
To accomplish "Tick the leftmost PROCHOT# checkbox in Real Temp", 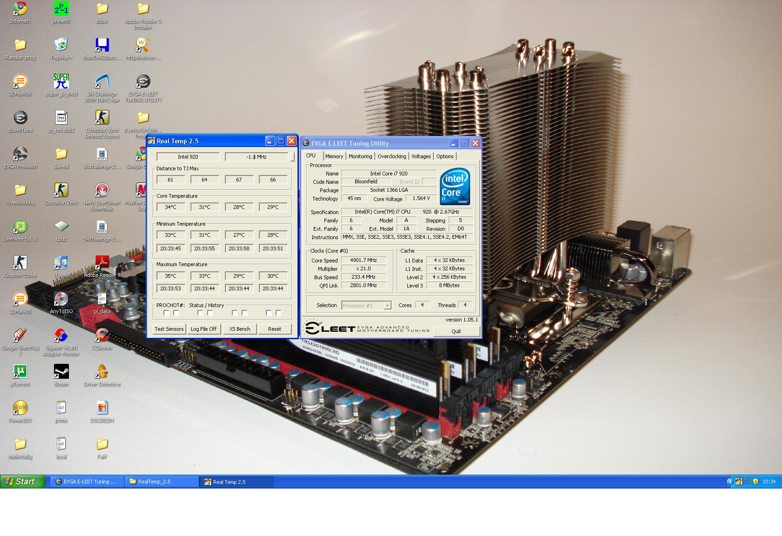I will click(x=166, y=313).
